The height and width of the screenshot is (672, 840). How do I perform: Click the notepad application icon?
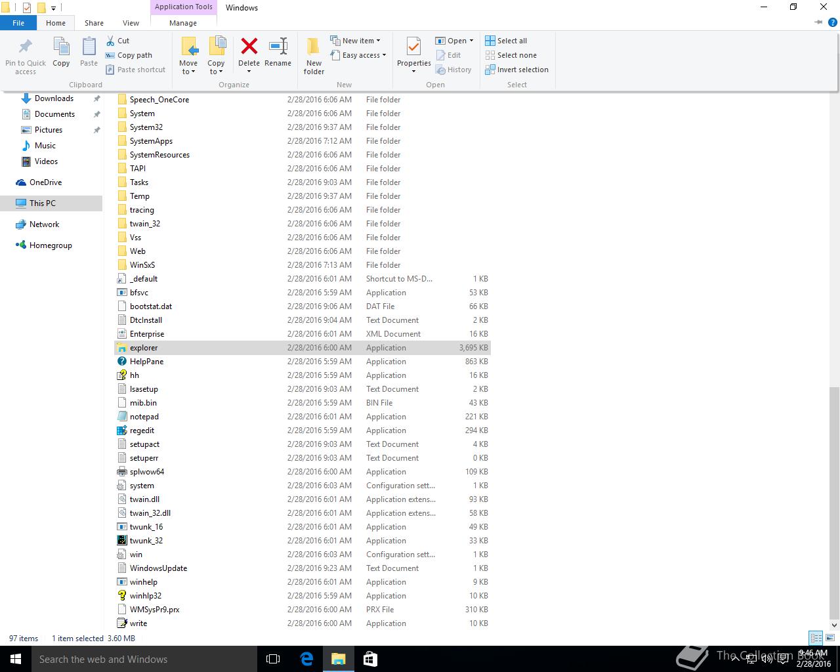[x=121, y=417]
